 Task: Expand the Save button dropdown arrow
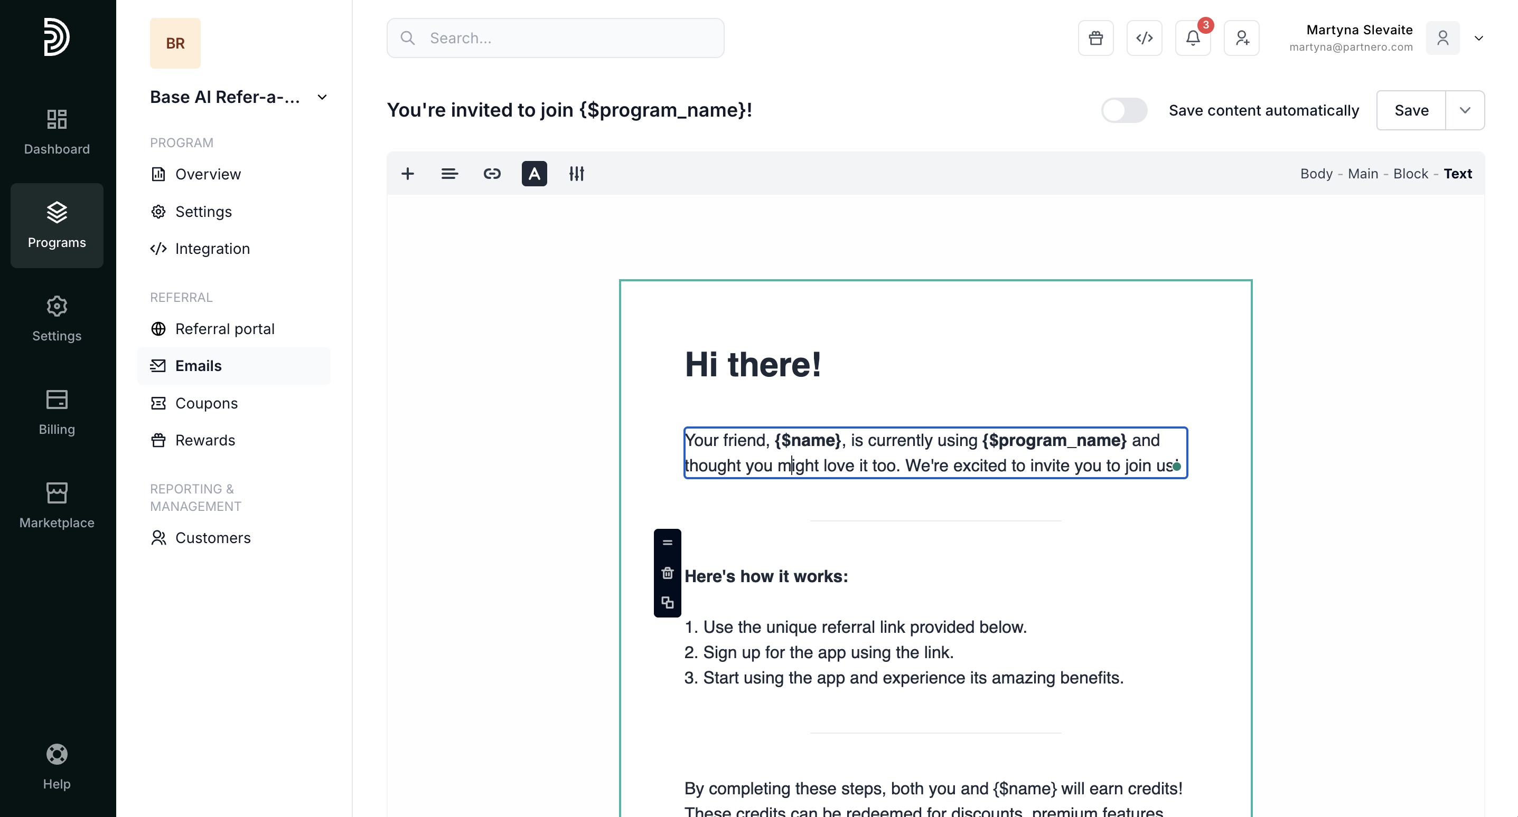coord(1465,110)
